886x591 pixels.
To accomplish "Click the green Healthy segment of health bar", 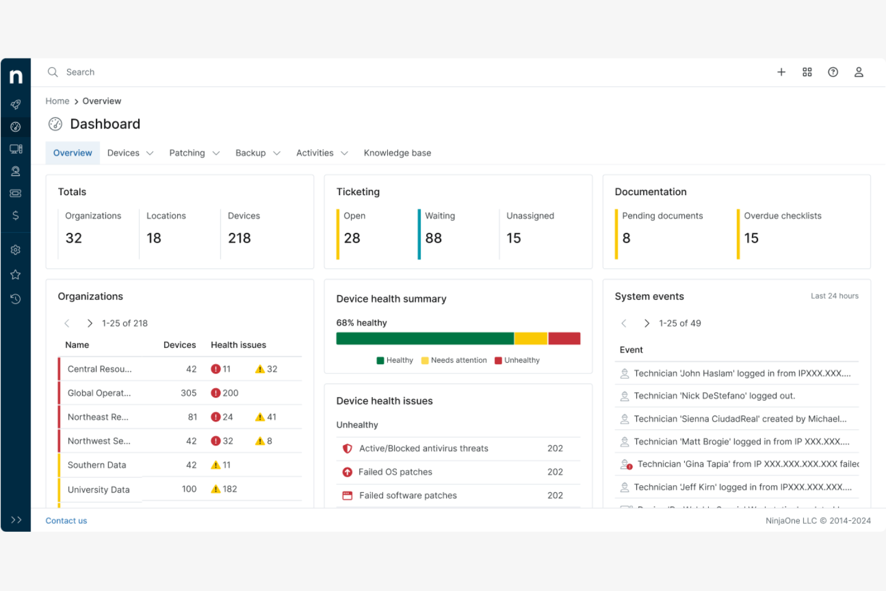I will pos(424,338).
